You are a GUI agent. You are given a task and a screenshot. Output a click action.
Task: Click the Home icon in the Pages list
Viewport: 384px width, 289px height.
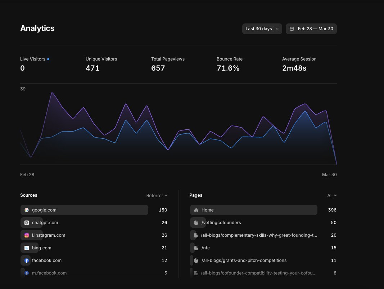pyautogui.click(x=196, y=210)
